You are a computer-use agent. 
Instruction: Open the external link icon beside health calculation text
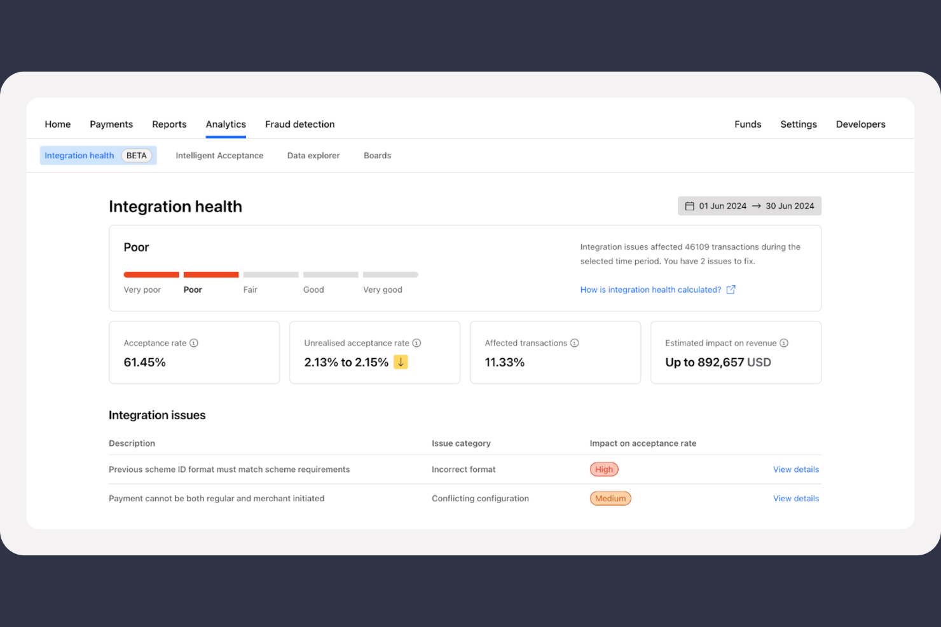click(731, 290)
